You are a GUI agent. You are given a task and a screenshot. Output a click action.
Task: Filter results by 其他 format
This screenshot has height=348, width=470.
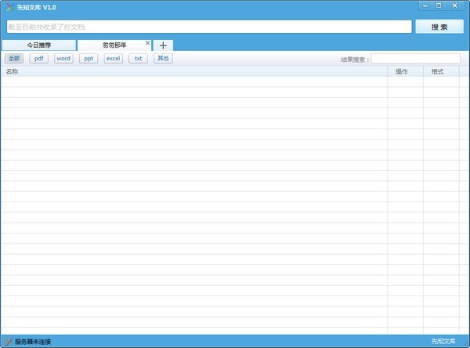pos(162,59)
